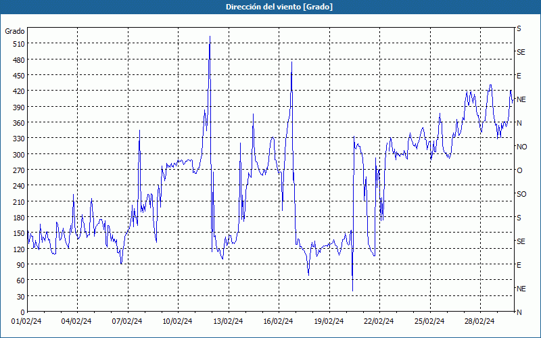The image size is (541, 338).
Task: Click the date label "01/02/24"
Action: (26, 322)
